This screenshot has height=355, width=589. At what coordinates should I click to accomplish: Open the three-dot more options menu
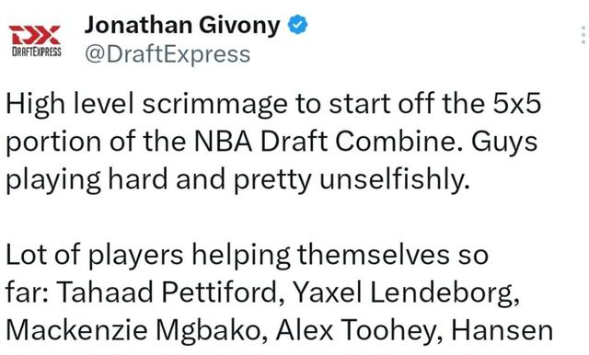583,35
